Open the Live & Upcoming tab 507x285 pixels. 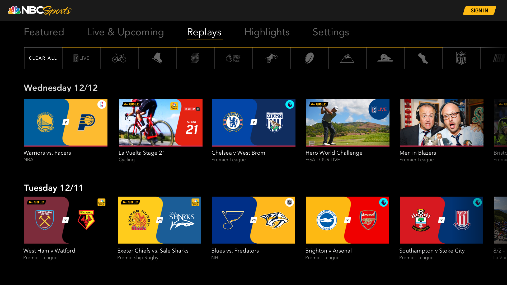[125, 32]
